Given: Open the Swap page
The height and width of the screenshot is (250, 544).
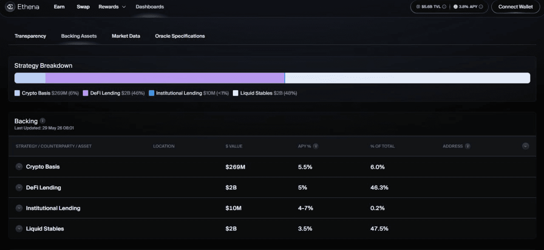Looking at the screenshot, I should point(83,7).
